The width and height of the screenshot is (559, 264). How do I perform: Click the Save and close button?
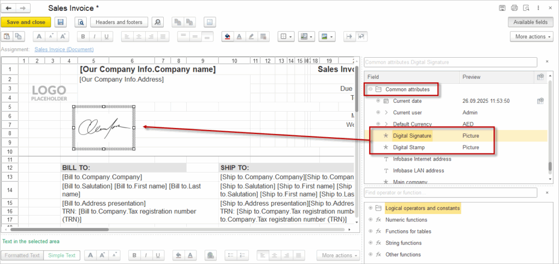(x=26, y=22)
